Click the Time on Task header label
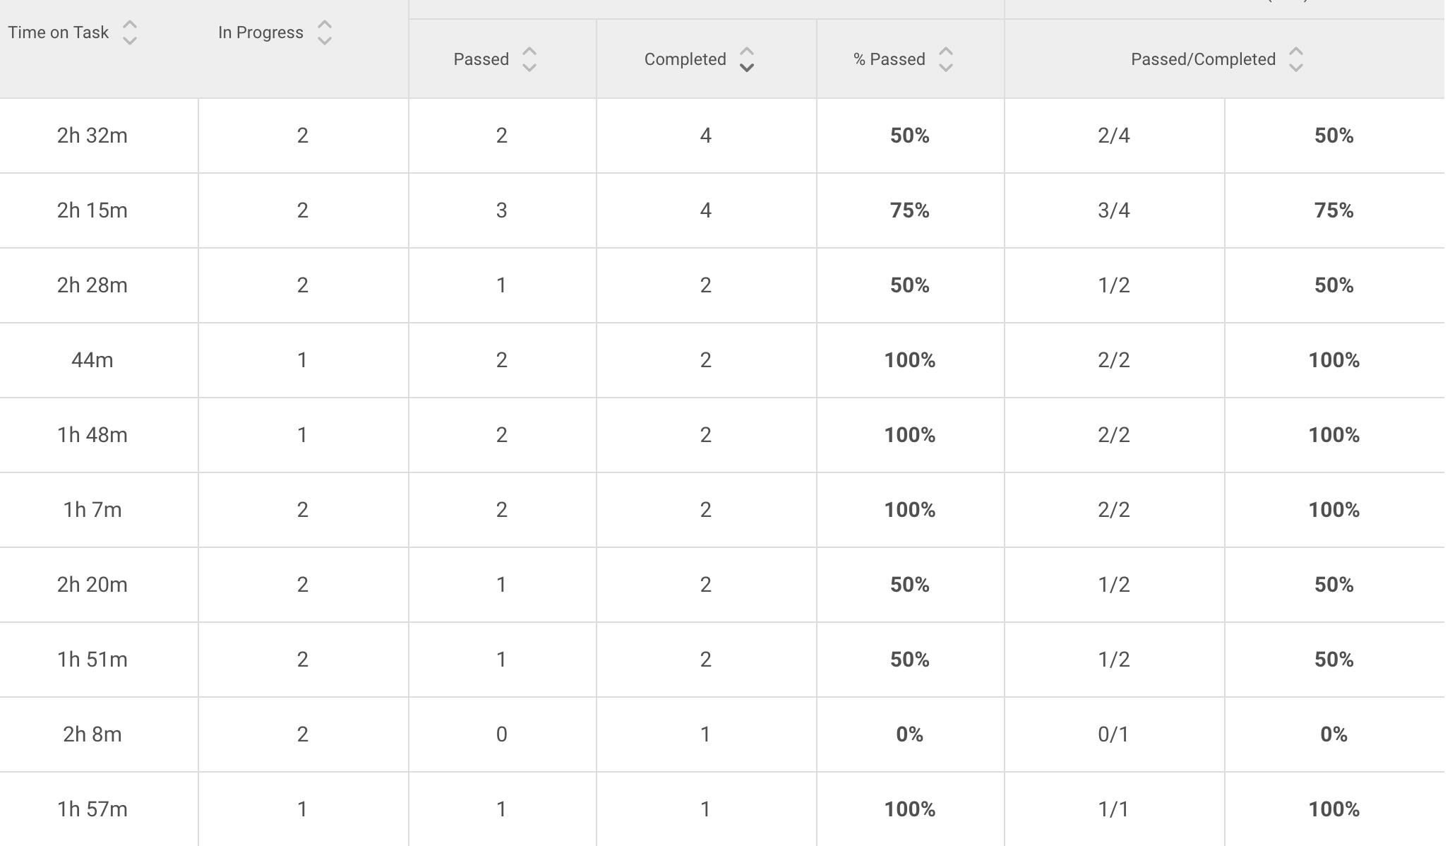The height and width of the screenshot is (846, 1450). coord(59,32)
